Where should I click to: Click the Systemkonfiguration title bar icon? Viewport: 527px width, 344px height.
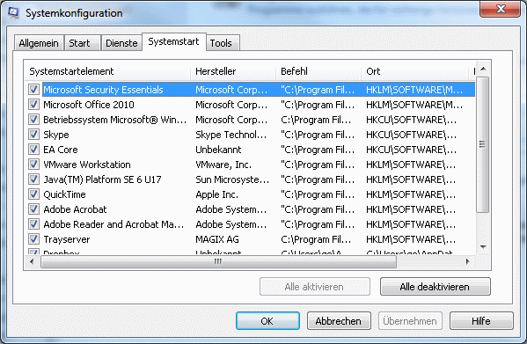click(14, 13)
